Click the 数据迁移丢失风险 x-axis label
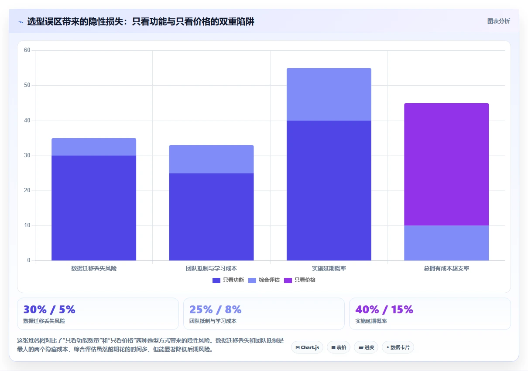The image size is (528, 371). [x=94, y=268]
